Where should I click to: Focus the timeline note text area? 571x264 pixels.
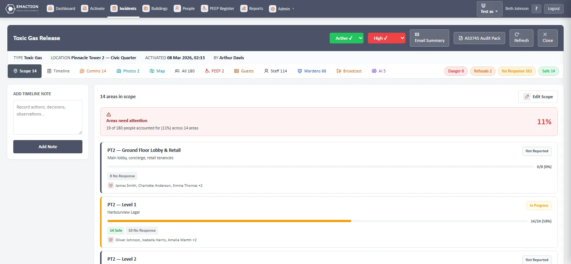point(48,117)
